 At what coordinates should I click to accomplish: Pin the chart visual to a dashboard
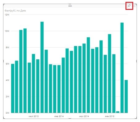(129, 6)
